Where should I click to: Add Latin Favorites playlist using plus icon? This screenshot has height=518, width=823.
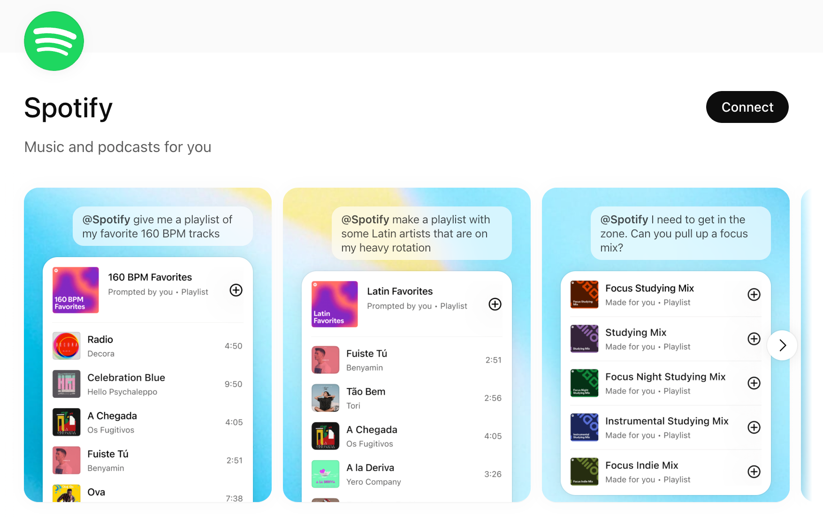coord(495,305)
